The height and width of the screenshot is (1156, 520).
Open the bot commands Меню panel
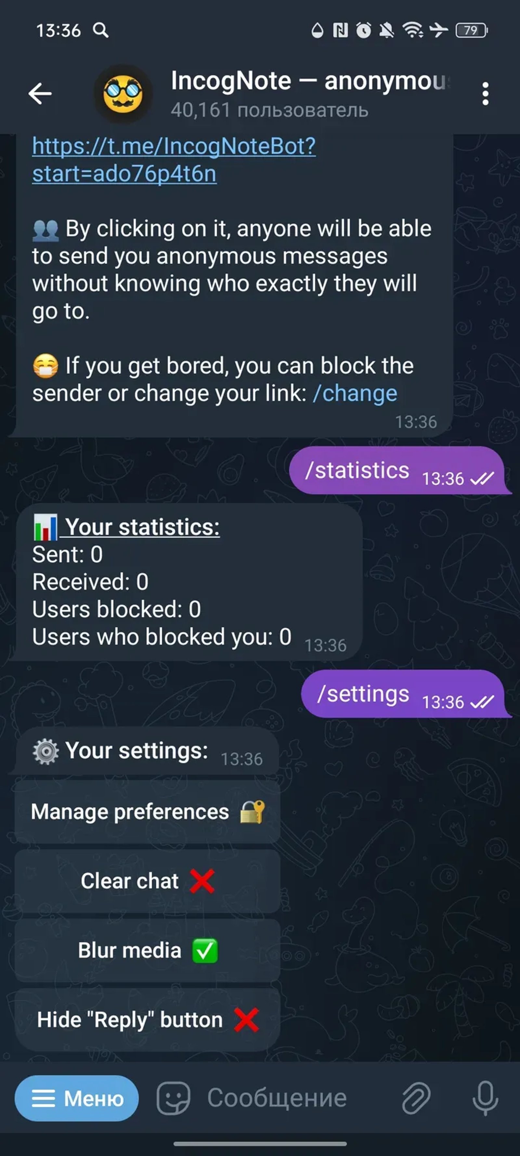pyautogui.click(x=75, y=1098)
